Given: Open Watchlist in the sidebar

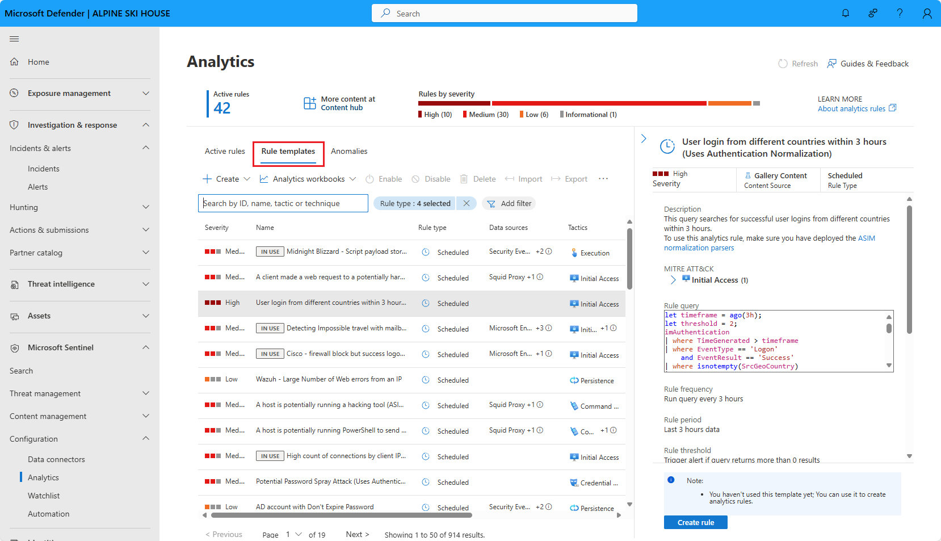Looking at the screenshot, I should click(x=44, y=496).
